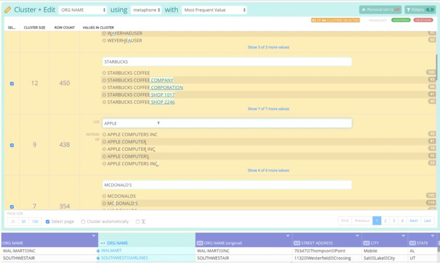Uncheck the MCDONALD'S cluster checkbox
Screen dimensions: 440x263
pyautogui.click(x=12, y=207)
